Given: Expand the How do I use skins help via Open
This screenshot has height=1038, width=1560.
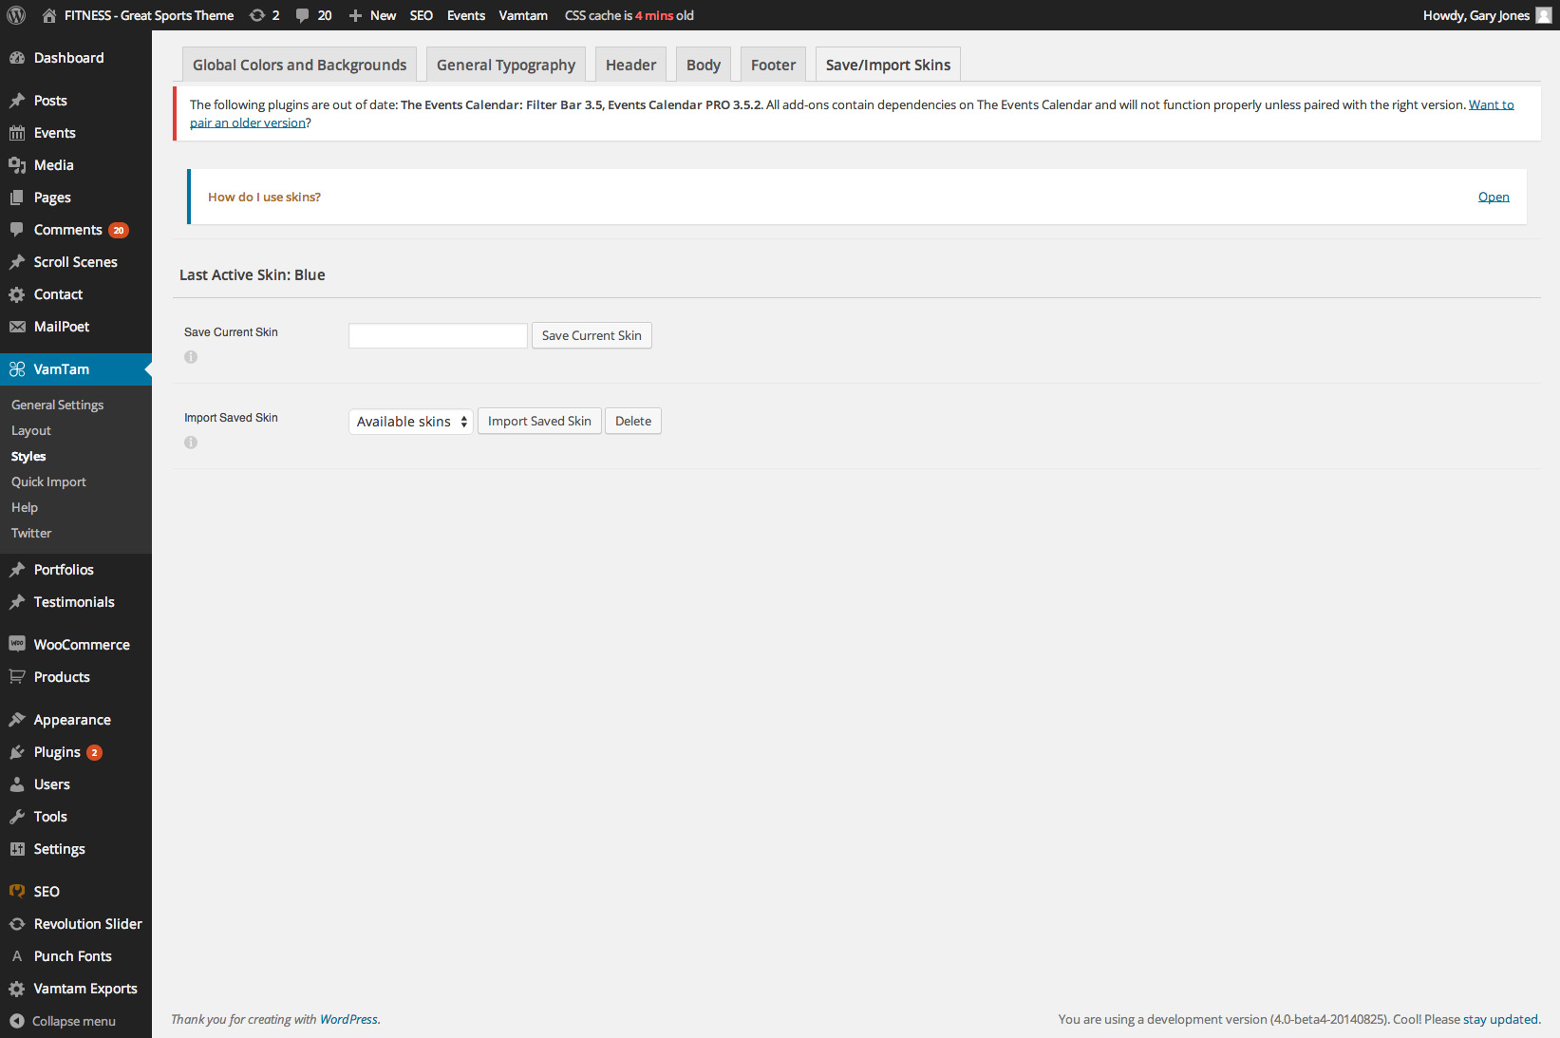Looking at the screenshot, I should click(1494, 197).
